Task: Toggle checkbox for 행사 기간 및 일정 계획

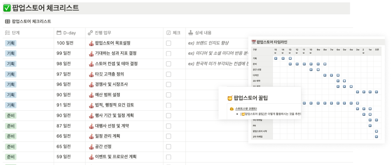Action: pyautogui.click(x=169, y=115)
